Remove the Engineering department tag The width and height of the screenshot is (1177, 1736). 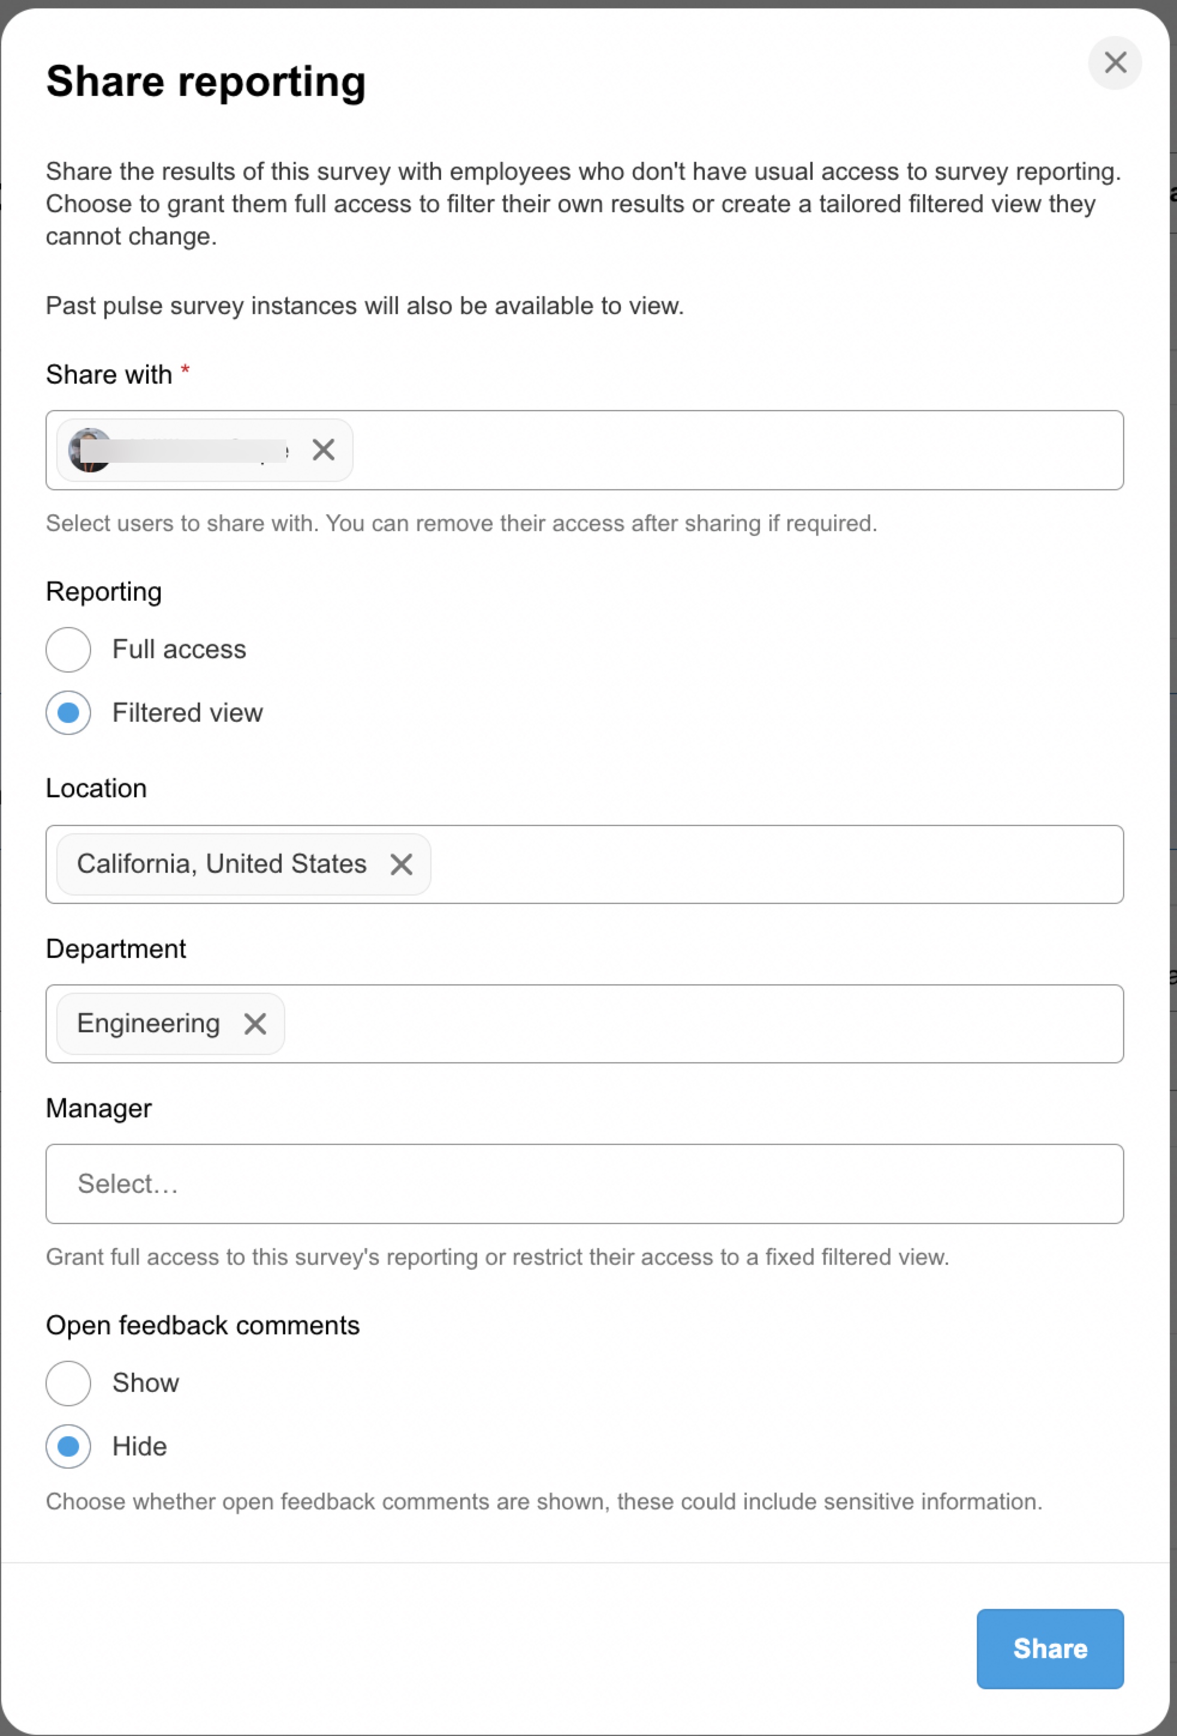tap(255, 1023)
